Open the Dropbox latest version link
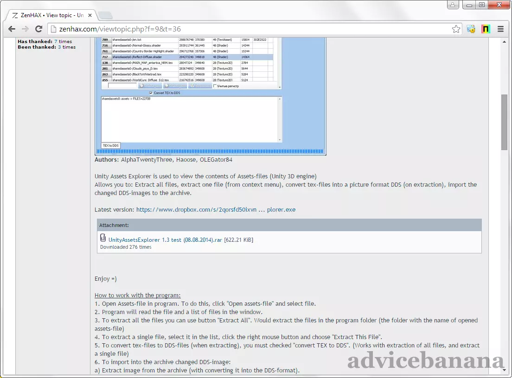Screen dimensions: 512x378 pos(216,210)
